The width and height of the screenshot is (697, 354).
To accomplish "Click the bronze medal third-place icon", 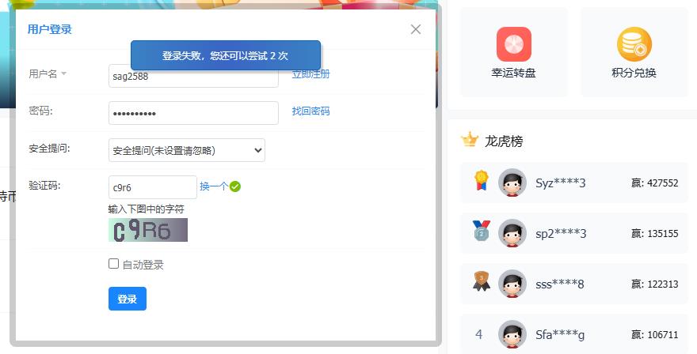I will 480,282.
